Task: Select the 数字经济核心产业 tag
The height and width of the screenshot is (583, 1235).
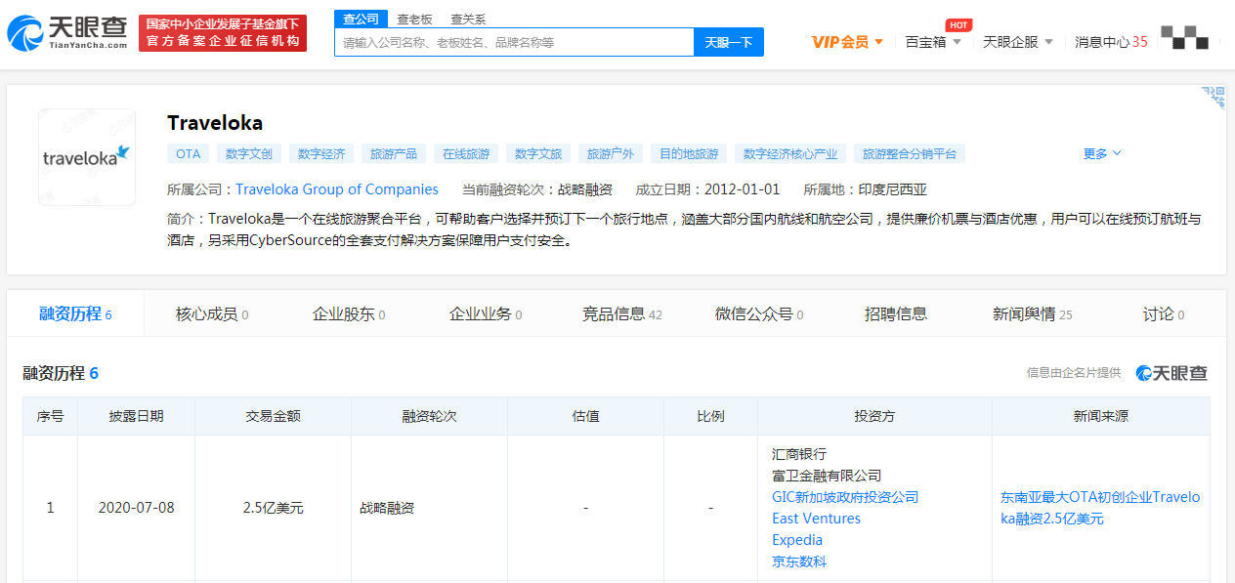Action: pos(790,153)
